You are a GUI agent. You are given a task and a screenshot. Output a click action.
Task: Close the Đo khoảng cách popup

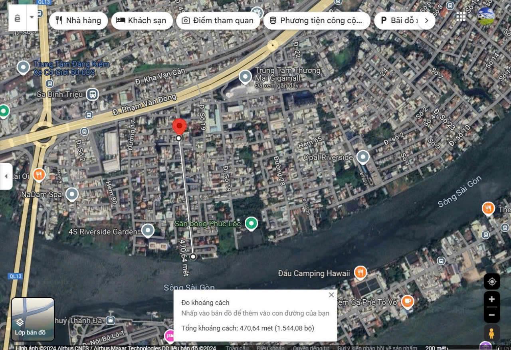click(x=331, y=295)
